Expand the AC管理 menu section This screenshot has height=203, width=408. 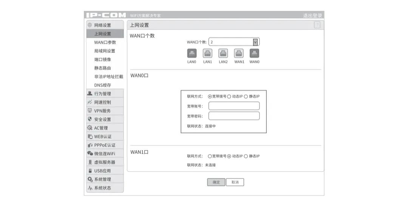coord(105,128)
